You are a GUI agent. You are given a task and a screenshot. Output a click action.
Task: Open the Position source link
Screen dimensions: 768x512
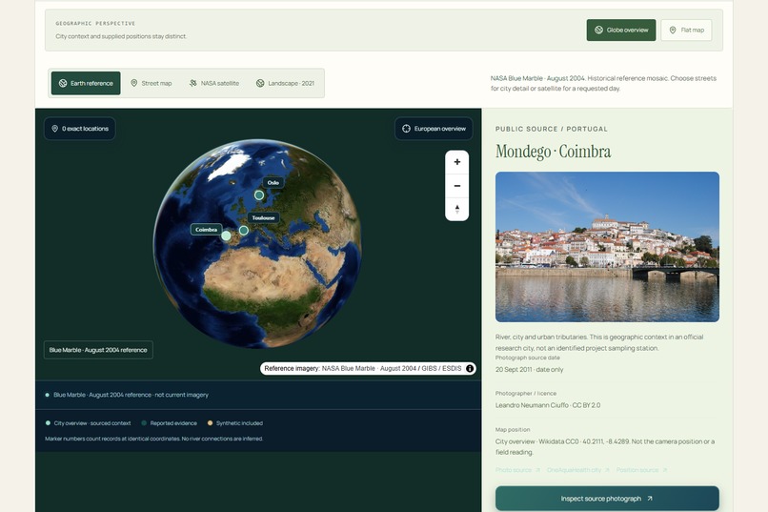641,470
